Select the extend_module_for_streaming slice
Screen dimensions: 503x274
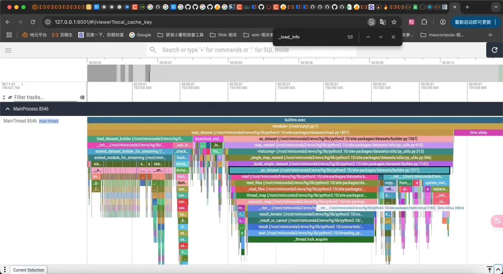click(130, 158)
